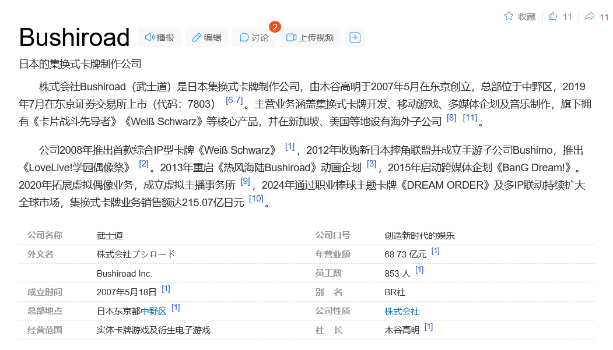Image resolution: width=613 pixels, height=350 pixels.
Task: Open reference [8] citation
Action: pos(451,118)
